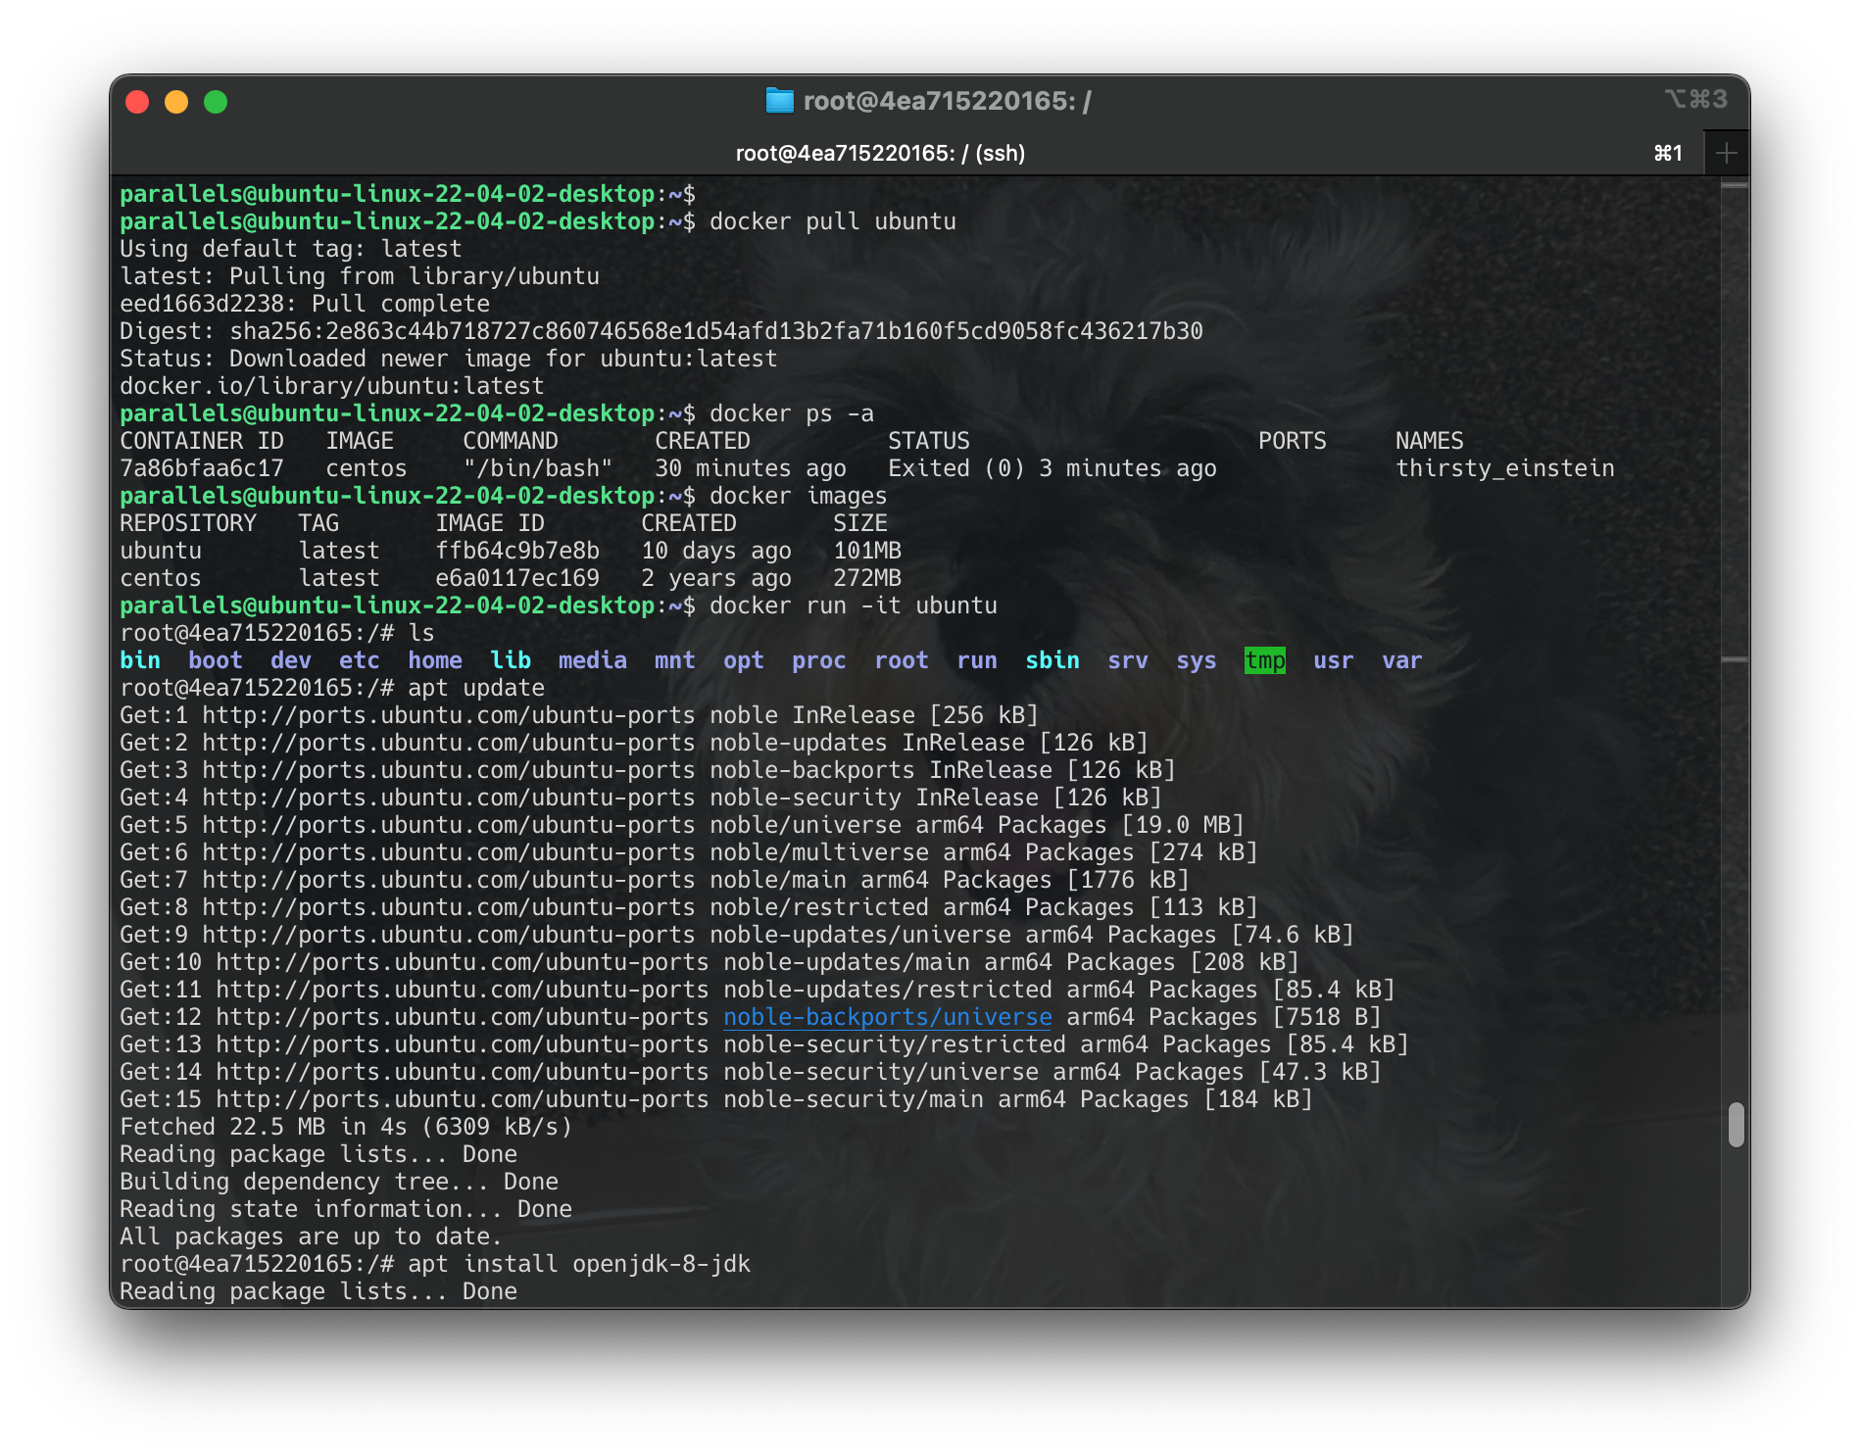
Task: Click the green zoom window button
Action: point(216,102)
